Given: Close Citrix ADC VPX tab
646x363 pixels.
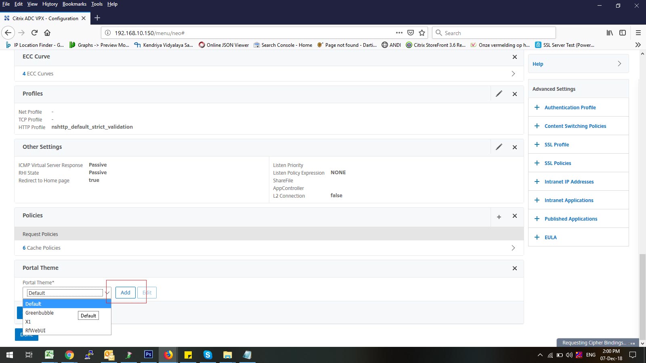Looking at the screenshot, I should point(84,18).
